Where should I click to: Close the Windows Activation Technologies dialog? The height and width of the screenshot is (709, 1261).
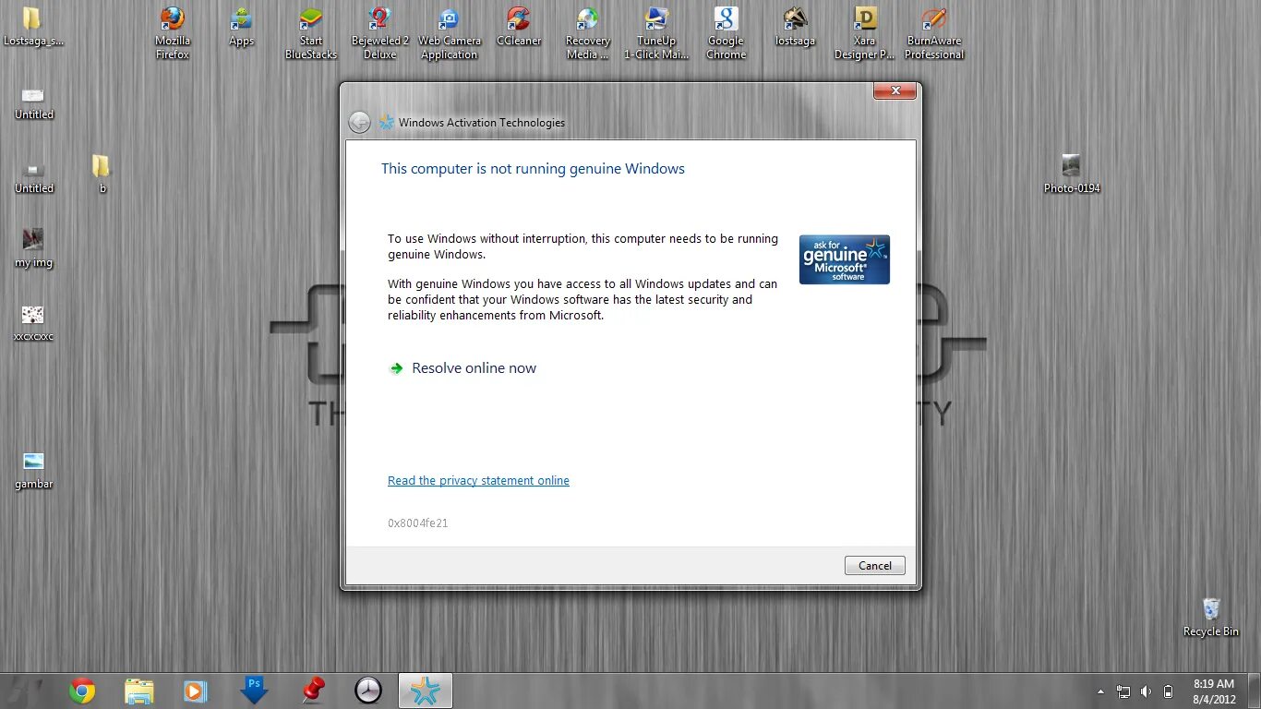[x=895, y=90]
